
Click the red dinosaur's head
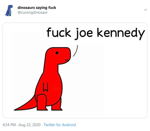(x=59, y=55)
